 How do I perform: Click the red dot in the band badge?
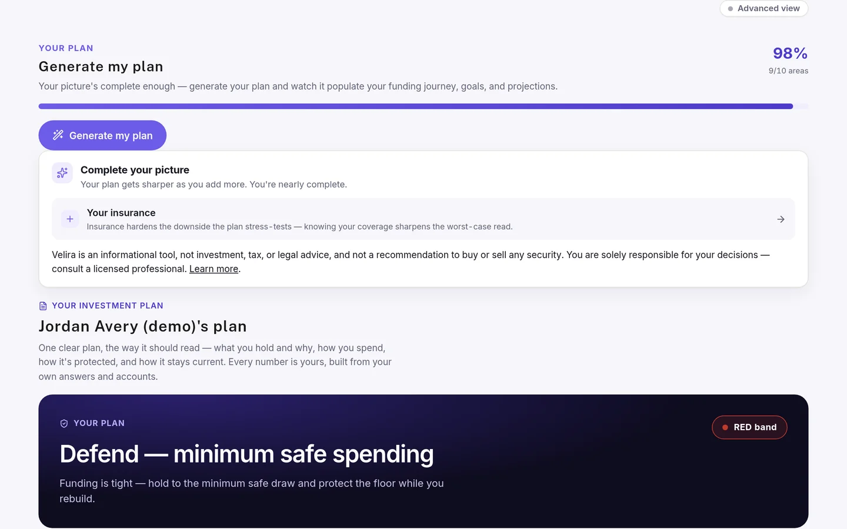coord(725,427)
